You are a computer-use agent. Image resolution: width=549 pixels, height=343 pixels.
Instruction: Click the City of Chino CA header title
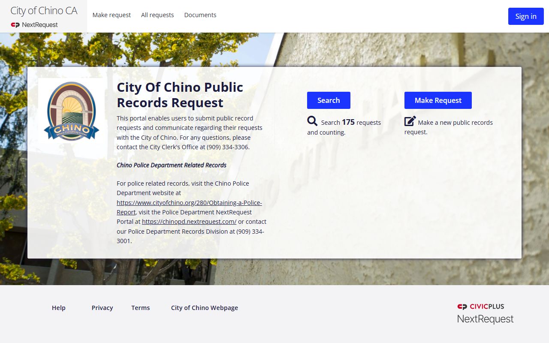pos(44,11)
